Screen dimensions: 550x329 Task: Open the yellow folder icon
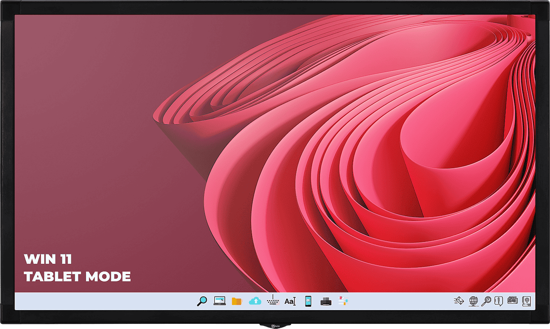click(237, 301)
